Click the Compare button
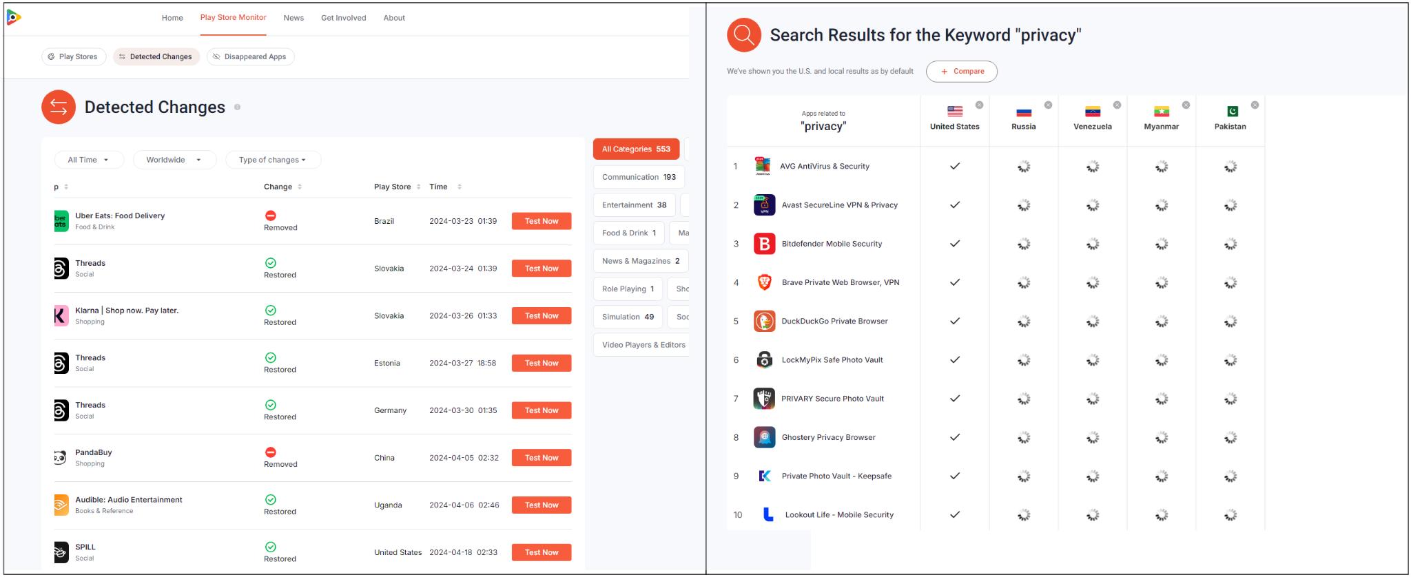This screenshot has height=577, width=1411. 962,71
